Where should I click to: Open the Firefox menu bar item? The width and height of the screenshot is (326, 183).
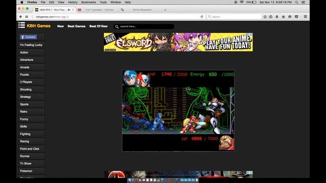[32, 2]
